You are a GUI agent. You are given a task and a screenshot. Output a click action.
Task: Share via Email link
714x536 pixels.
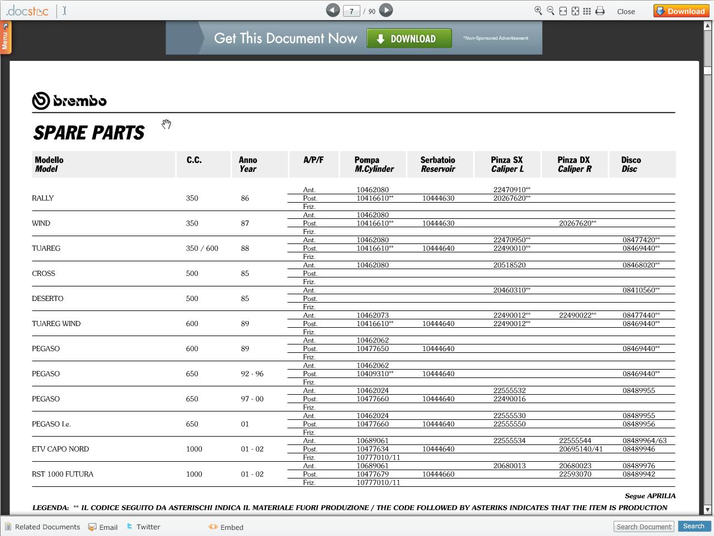[103, 527]
